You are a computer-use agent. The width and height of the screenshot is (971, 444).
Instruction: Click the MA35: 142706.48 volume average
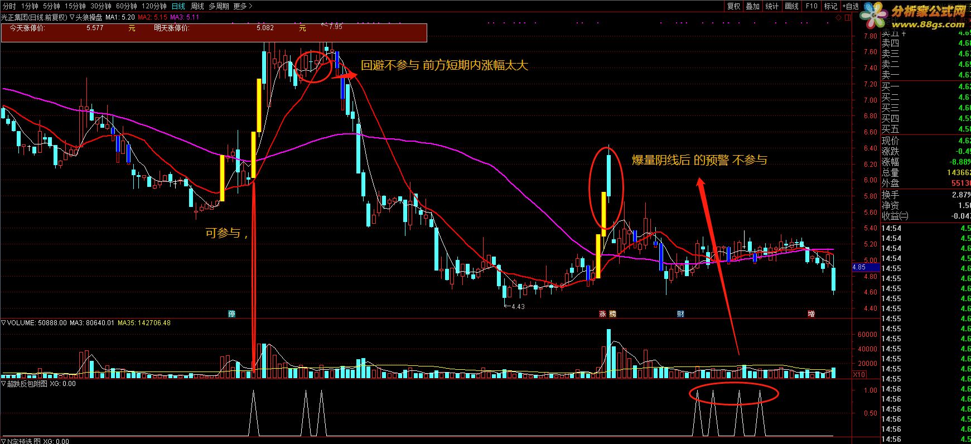point(144,323)
